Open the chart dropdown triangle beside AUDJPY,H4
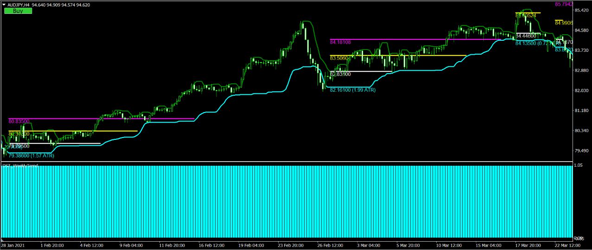Image resolution: width=592 pixels, height=250 pixels. point(4,5)
